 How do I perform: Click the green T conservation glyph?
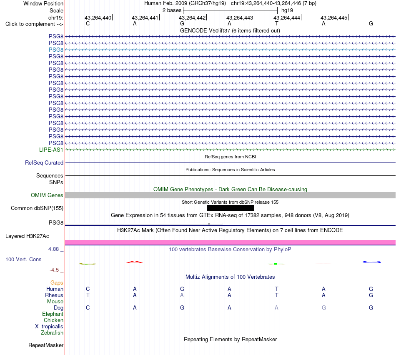pos(276,264)
